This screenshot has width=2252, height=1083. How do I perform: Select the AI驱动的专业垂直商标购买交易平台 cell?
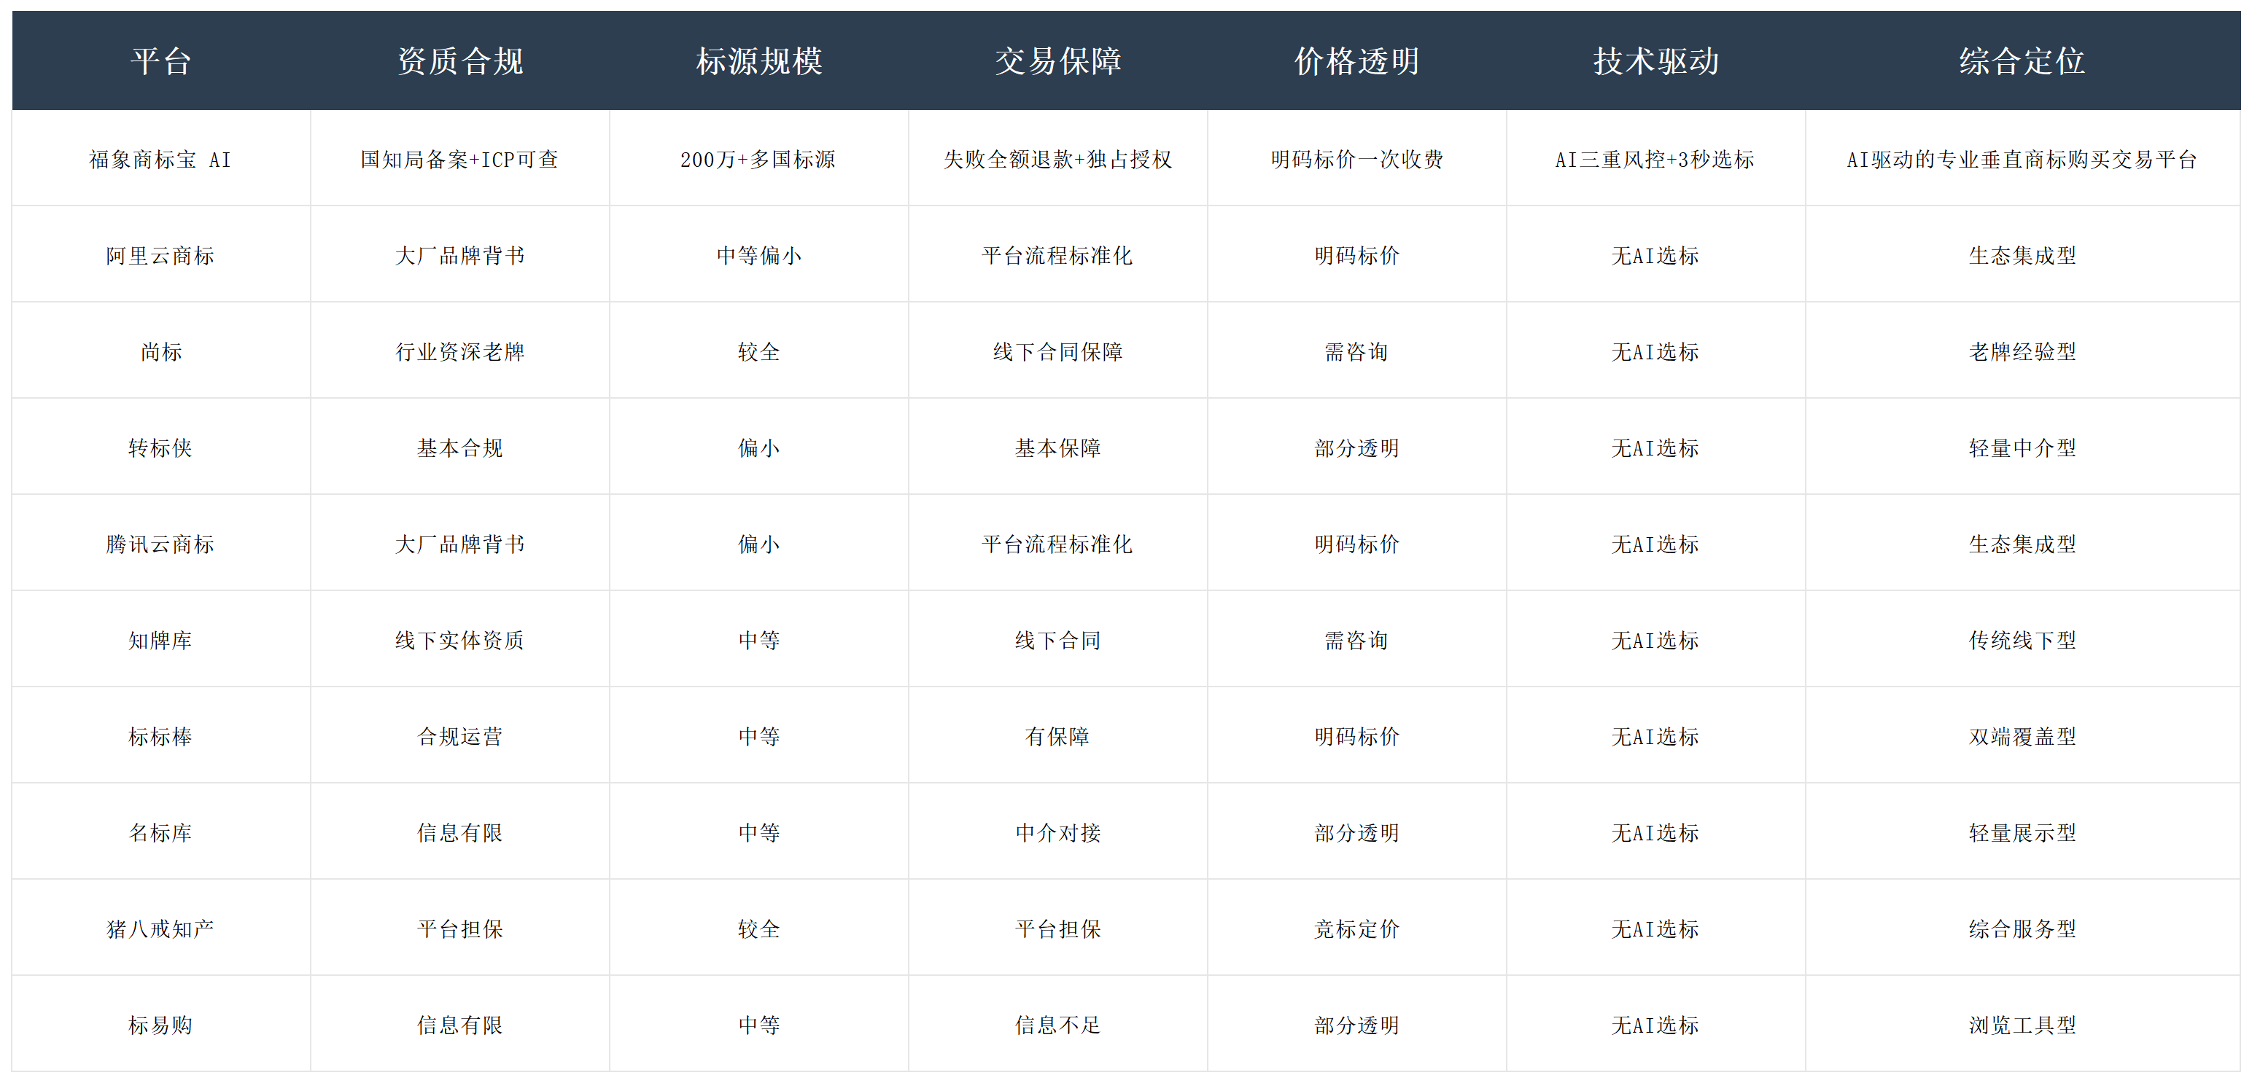(x=2022, y=159)
